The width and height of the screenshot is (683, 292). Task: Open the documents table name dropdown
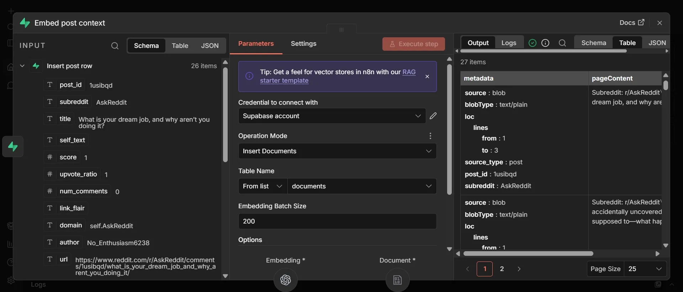[362, 186]
